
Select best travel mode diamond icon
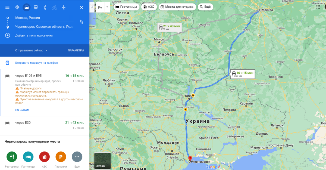pos(17,7)
